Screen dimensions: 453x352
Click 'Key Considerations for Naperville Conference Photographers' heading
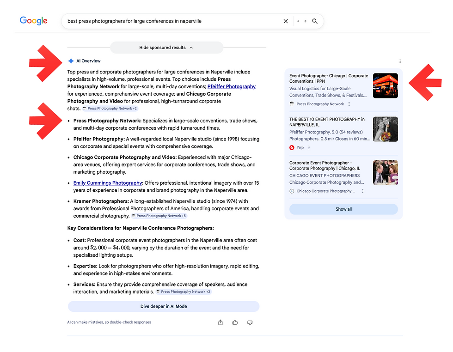(x=141, y=228)
